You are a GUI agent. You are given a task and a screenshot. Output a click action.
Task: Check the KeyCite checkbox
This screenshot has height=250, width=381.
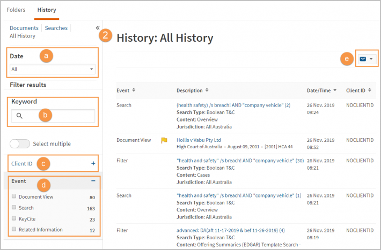pyautogui.click(x=14, y=218)
